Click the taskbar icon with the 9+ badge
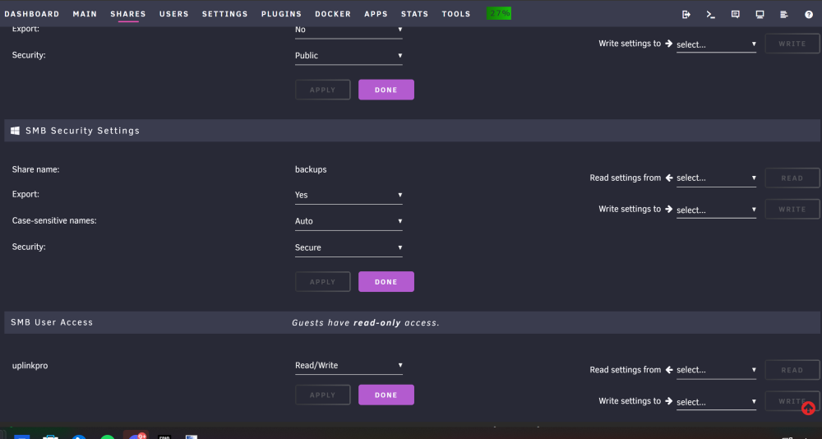This screenshot has height=439, width=822. click(x=136, y=436)
